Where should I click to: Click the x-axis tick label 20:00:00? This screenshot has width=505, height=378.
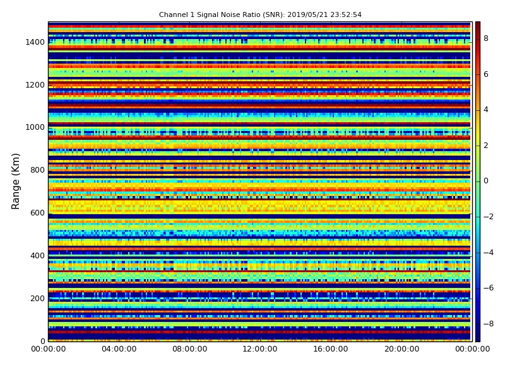[401, 349]
